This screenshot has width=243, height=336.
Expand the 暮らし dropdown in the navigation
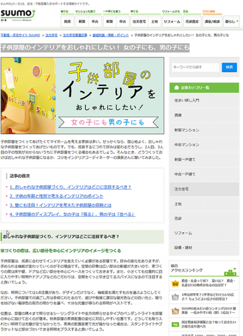click(x=231, y=21)
